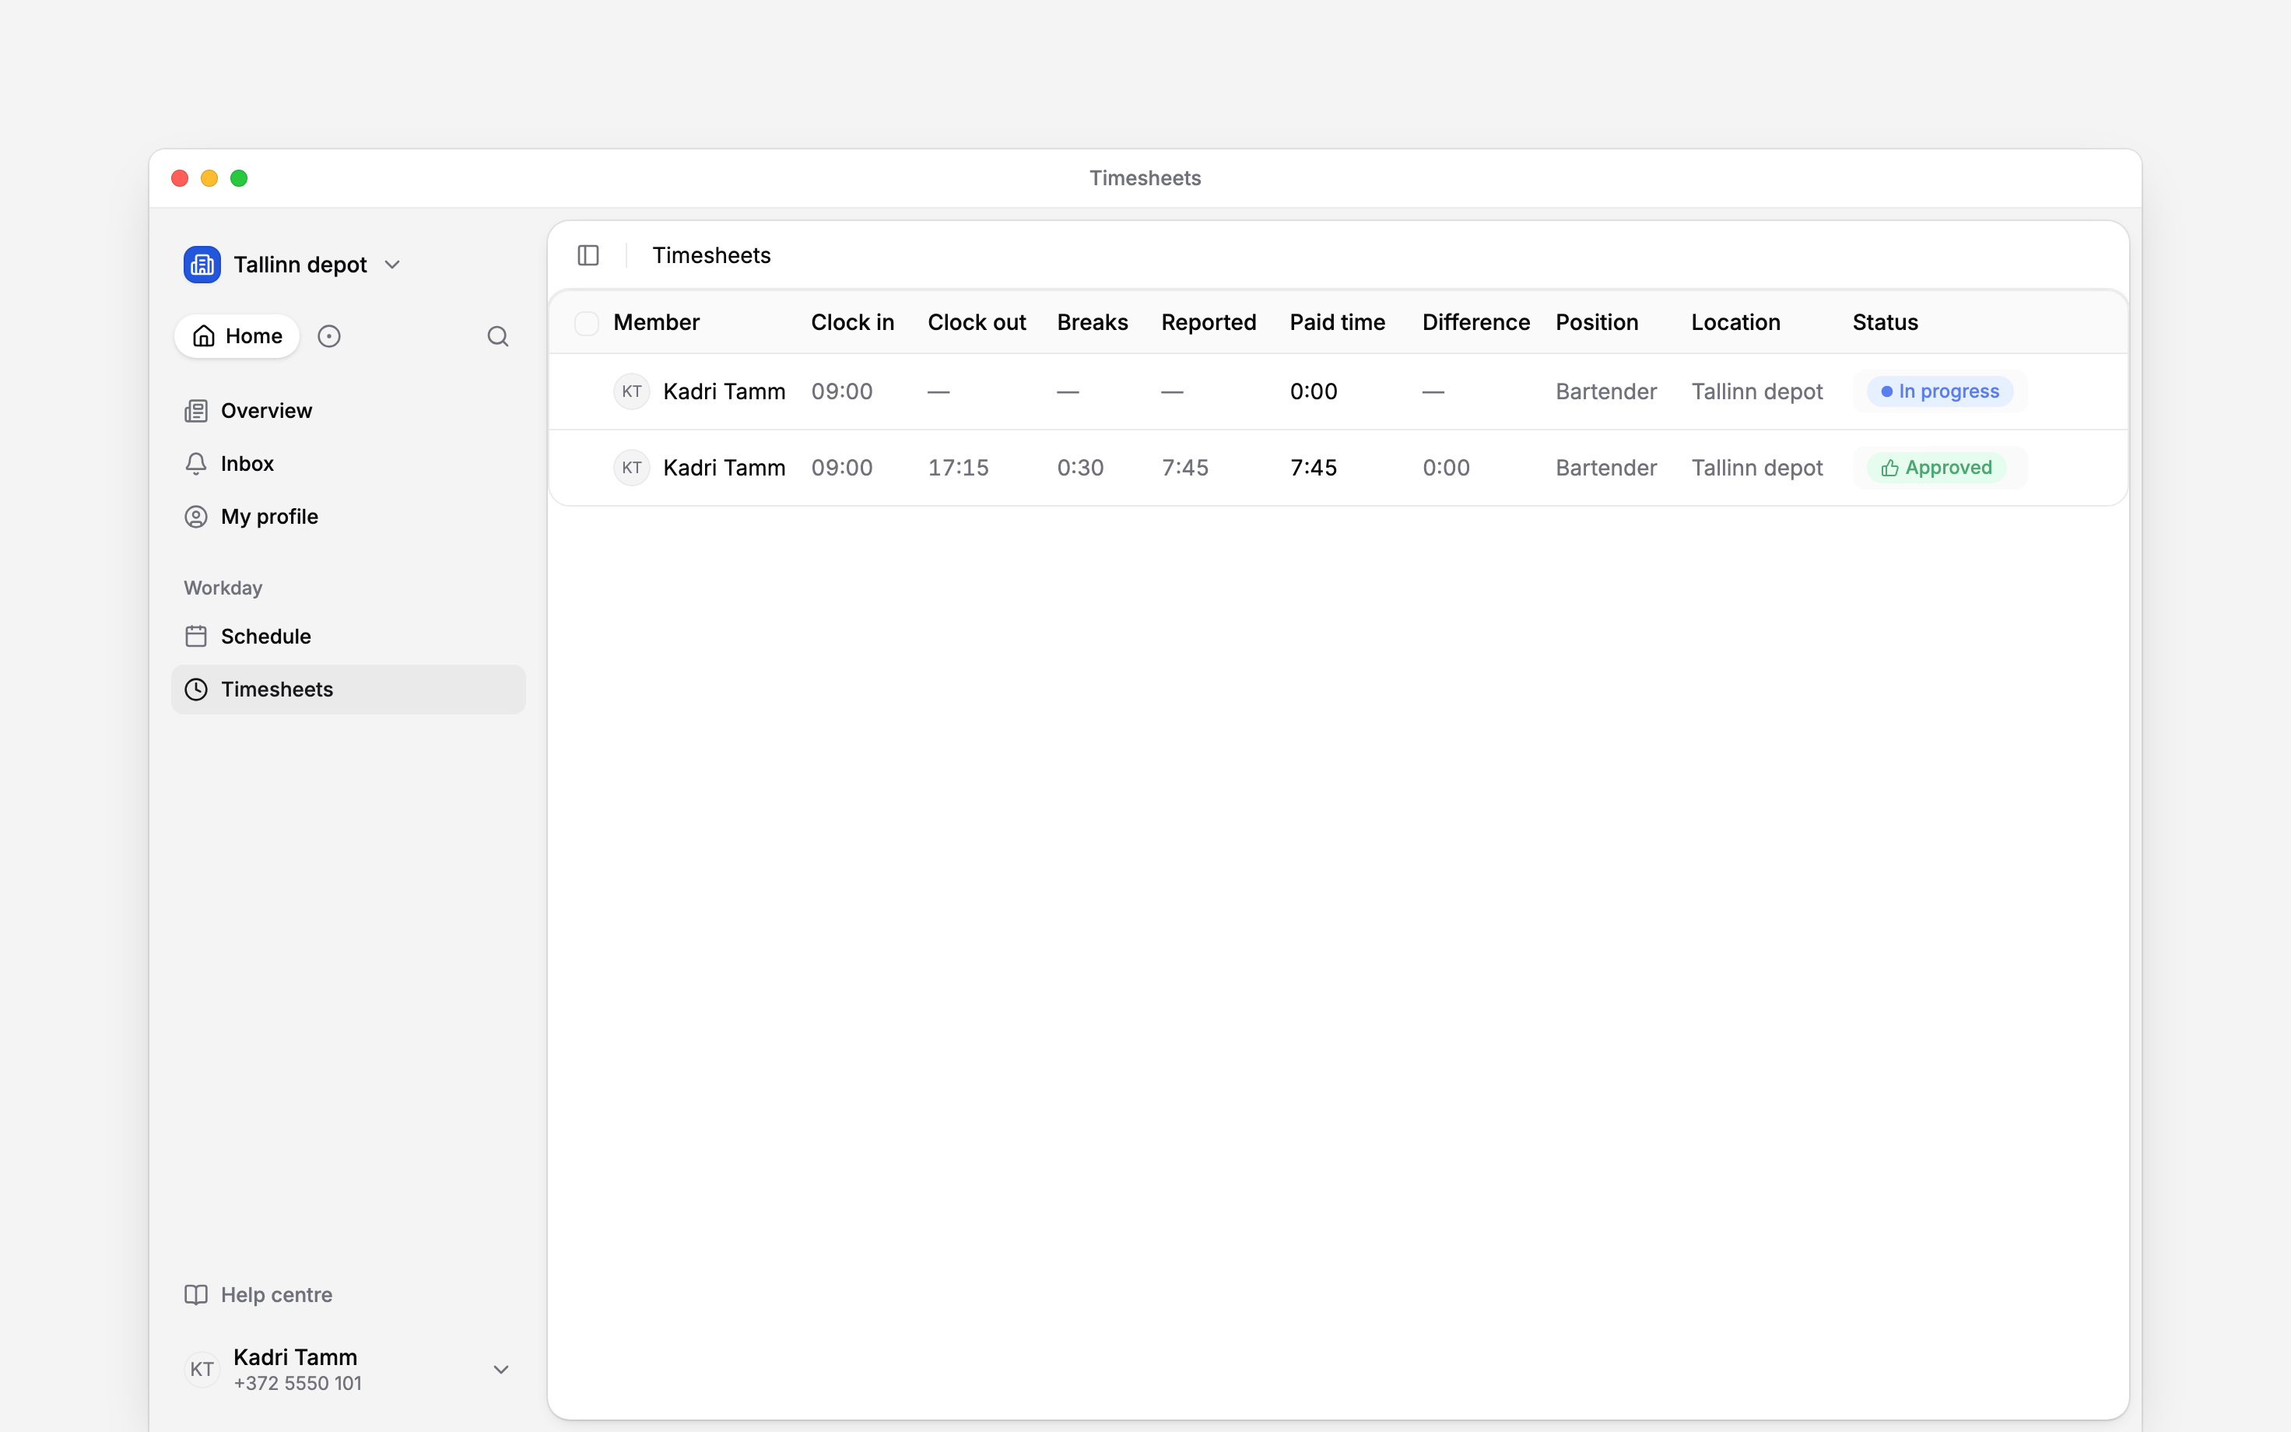Image resolution: width=2291 pixels, height=1432 pixels.
Task: Click the Paid time column header
Action: (1337, 323)
